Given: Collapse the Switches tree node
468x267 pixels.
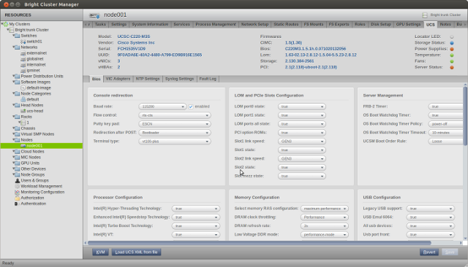Looking at the screenshot, I should click(x=14, y=36).
